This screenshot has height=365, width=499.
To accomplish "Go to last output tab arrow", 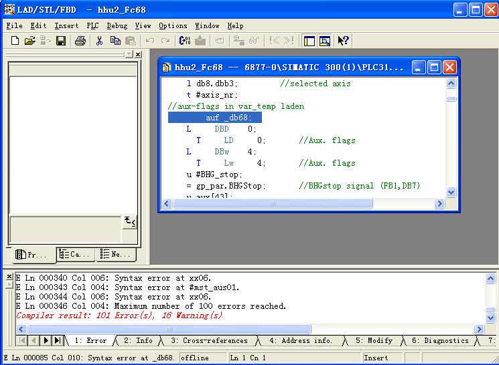I will point(58,340).
